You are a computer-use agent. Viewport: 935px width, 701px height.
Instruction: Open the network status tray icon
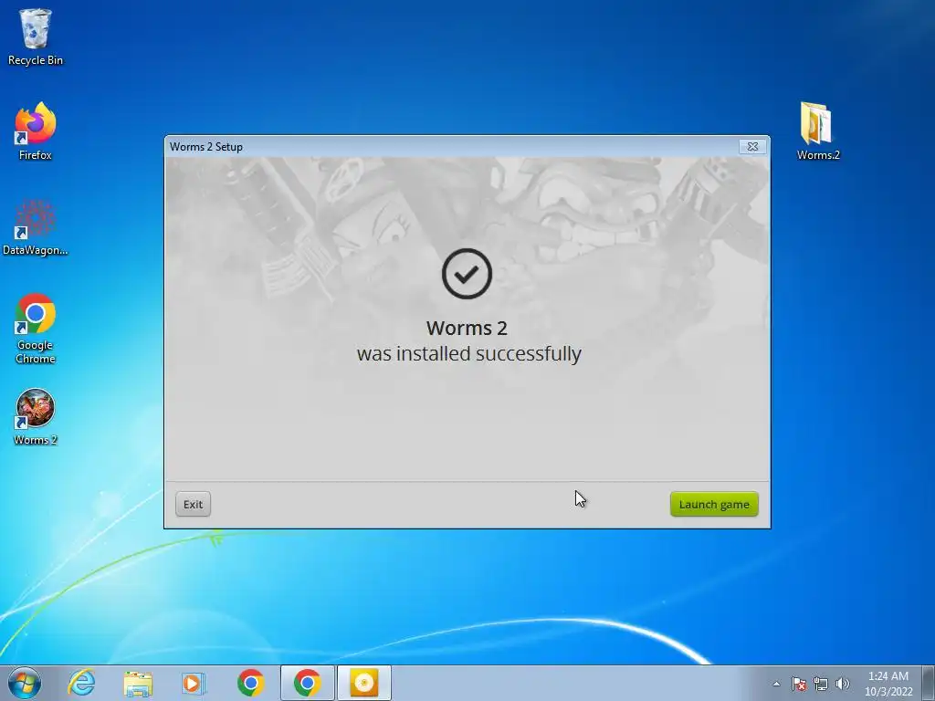pyautogui.click(x=821, y=684)
